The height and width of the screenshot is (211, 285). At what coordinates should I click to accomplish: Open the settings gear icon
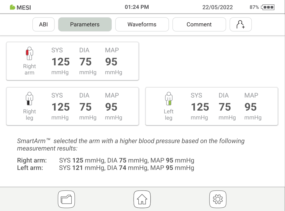(217, 199)
